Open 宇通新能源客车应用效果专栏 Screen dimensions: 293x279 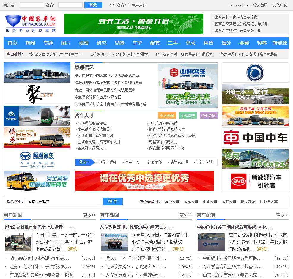[98, 97]
